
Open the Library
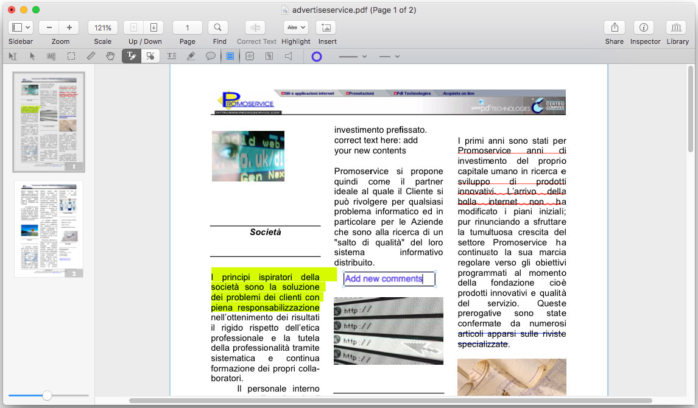tap(676, 27)
